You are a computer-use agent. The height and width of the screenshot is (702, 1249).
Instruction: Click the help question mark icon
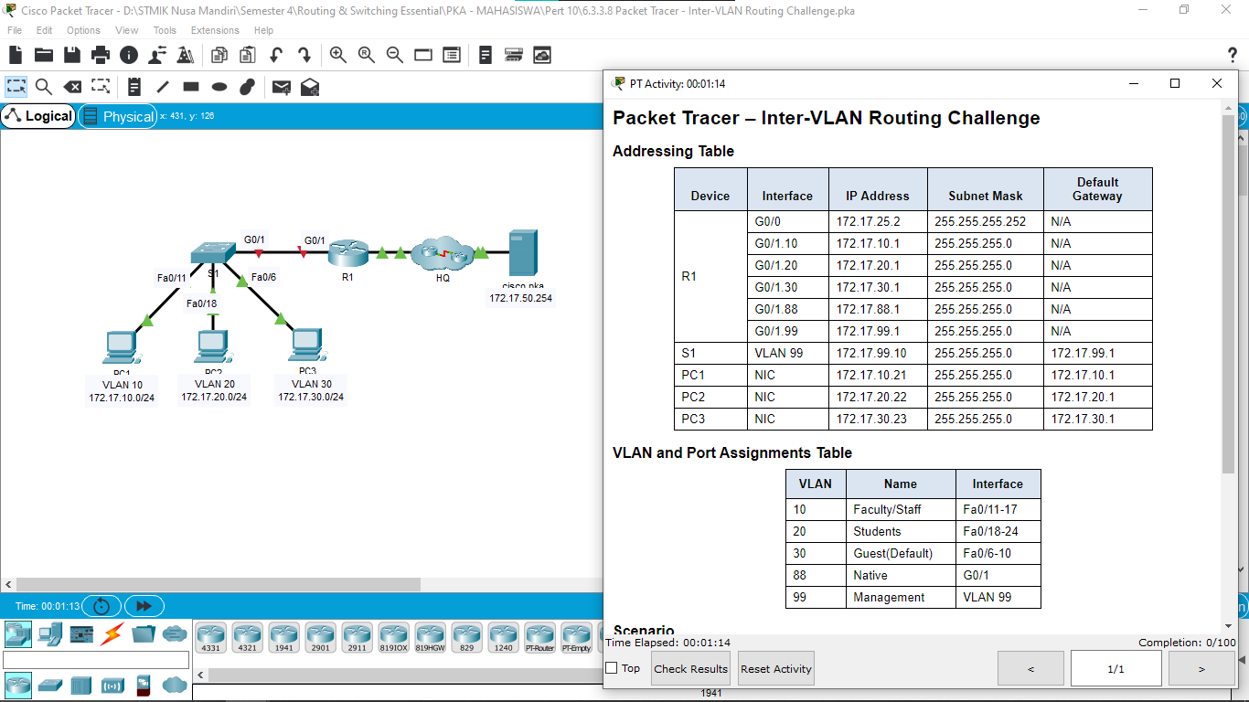tap(1232, 55)
